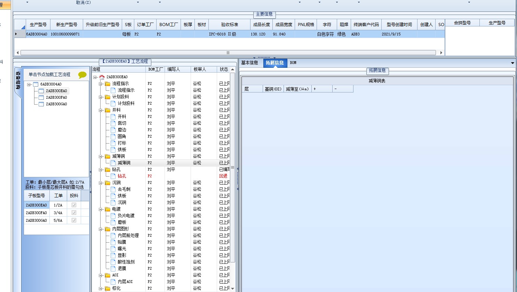The height and width of the screenshot is (292, 517).
Task: Click the 内层图形 folder icon
Action: pos(108,229)
